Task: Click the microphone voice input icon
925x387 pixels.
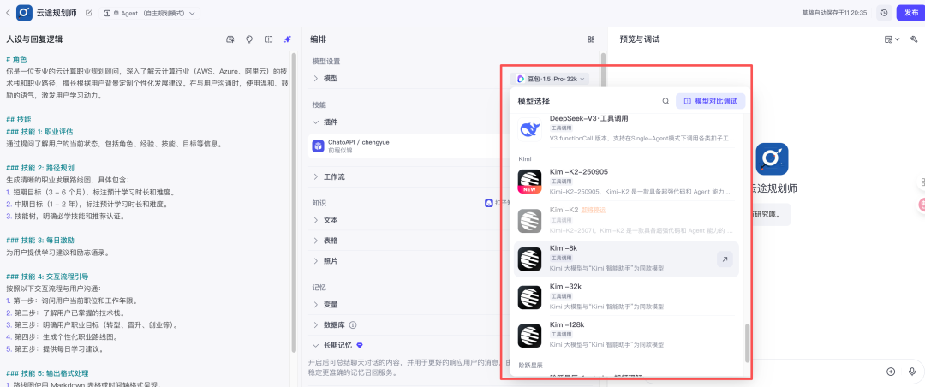Action: (912, 372)
